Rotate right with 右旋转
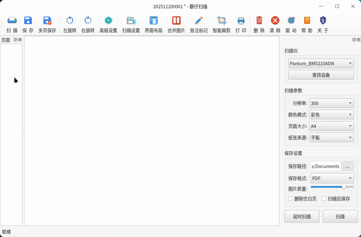 click(88, 24)
